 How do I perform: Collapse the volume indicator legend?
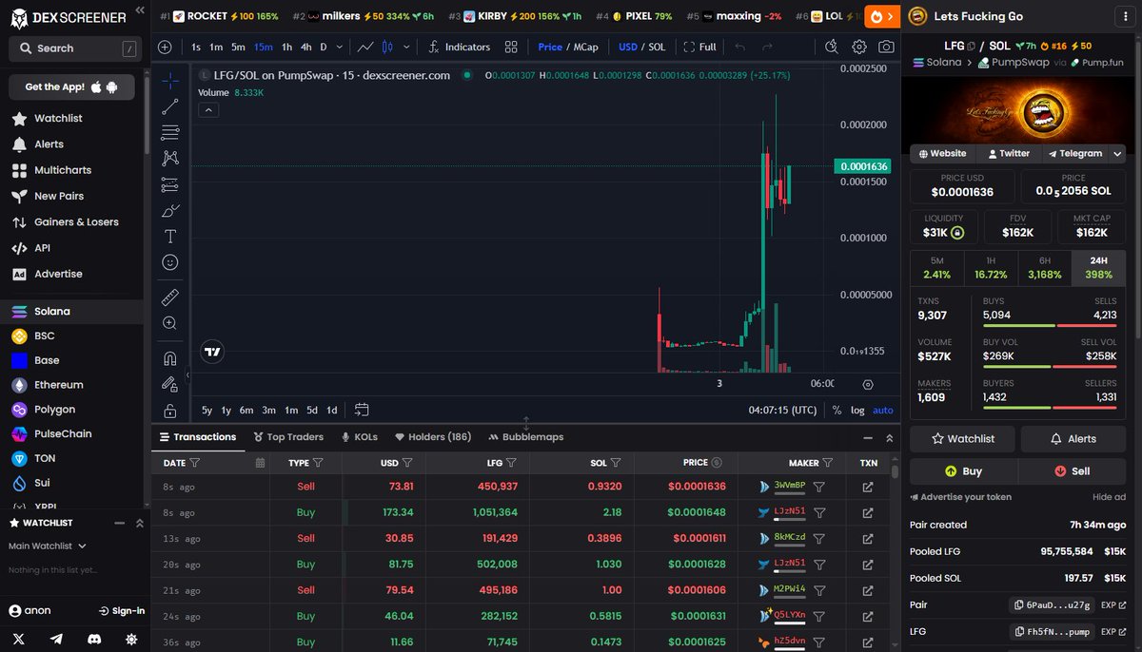208,110
